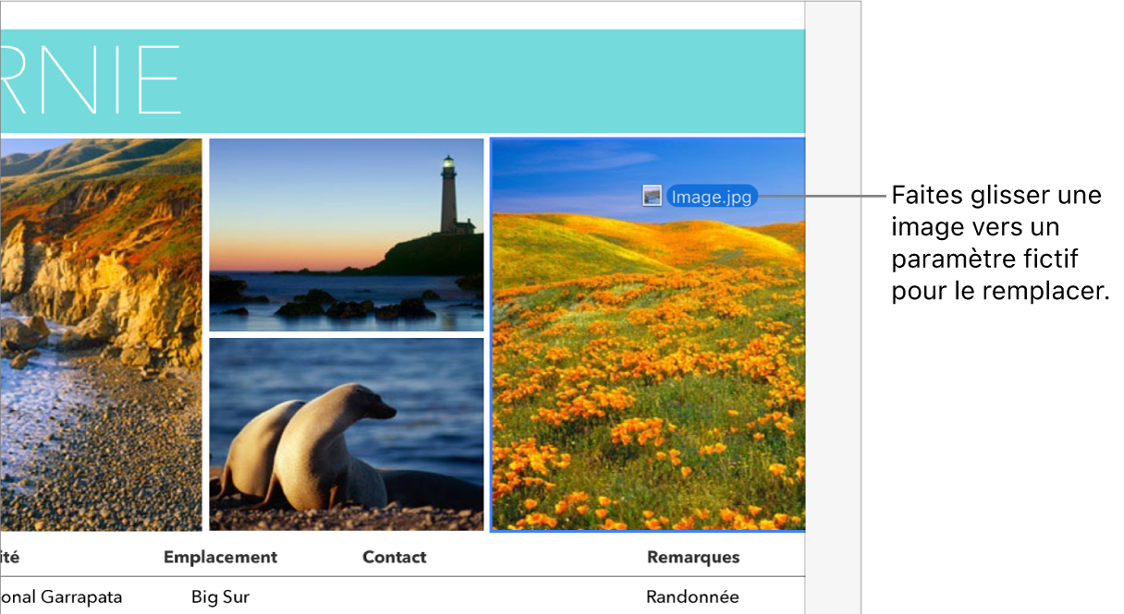Screen dimensions: 1124x614
Task: Click the thumbnail inside the Image.jpg badge
Action: 651,196
